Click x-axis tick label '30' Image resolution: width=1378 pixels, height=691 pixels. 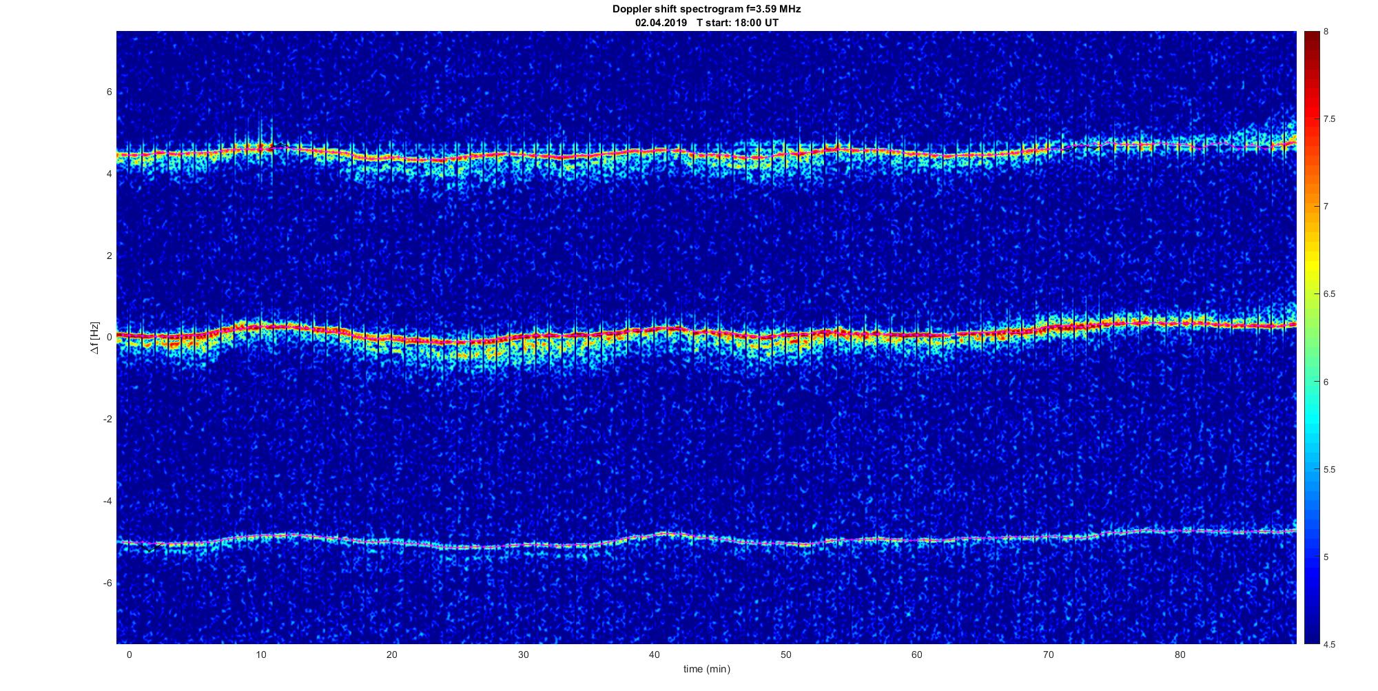[x=523, y=654]
